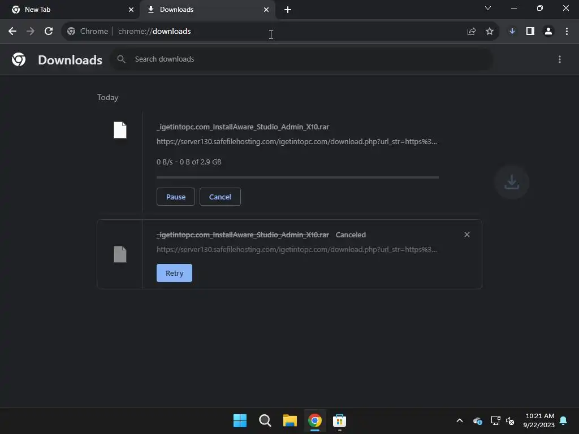Click the 'Canceled' status label
Screen dimensions: 579x434
click(351, 235)
